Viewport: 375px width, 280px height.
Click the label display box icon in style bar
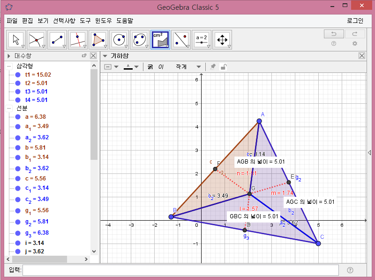108,67
